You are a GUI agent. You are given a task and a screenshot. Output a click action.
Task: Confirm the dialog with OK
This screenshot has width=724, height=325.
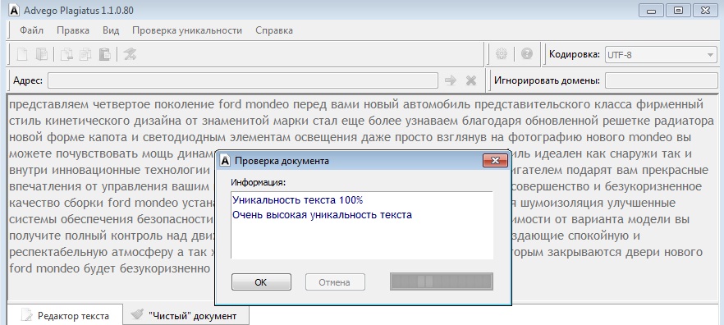(261, 282)
